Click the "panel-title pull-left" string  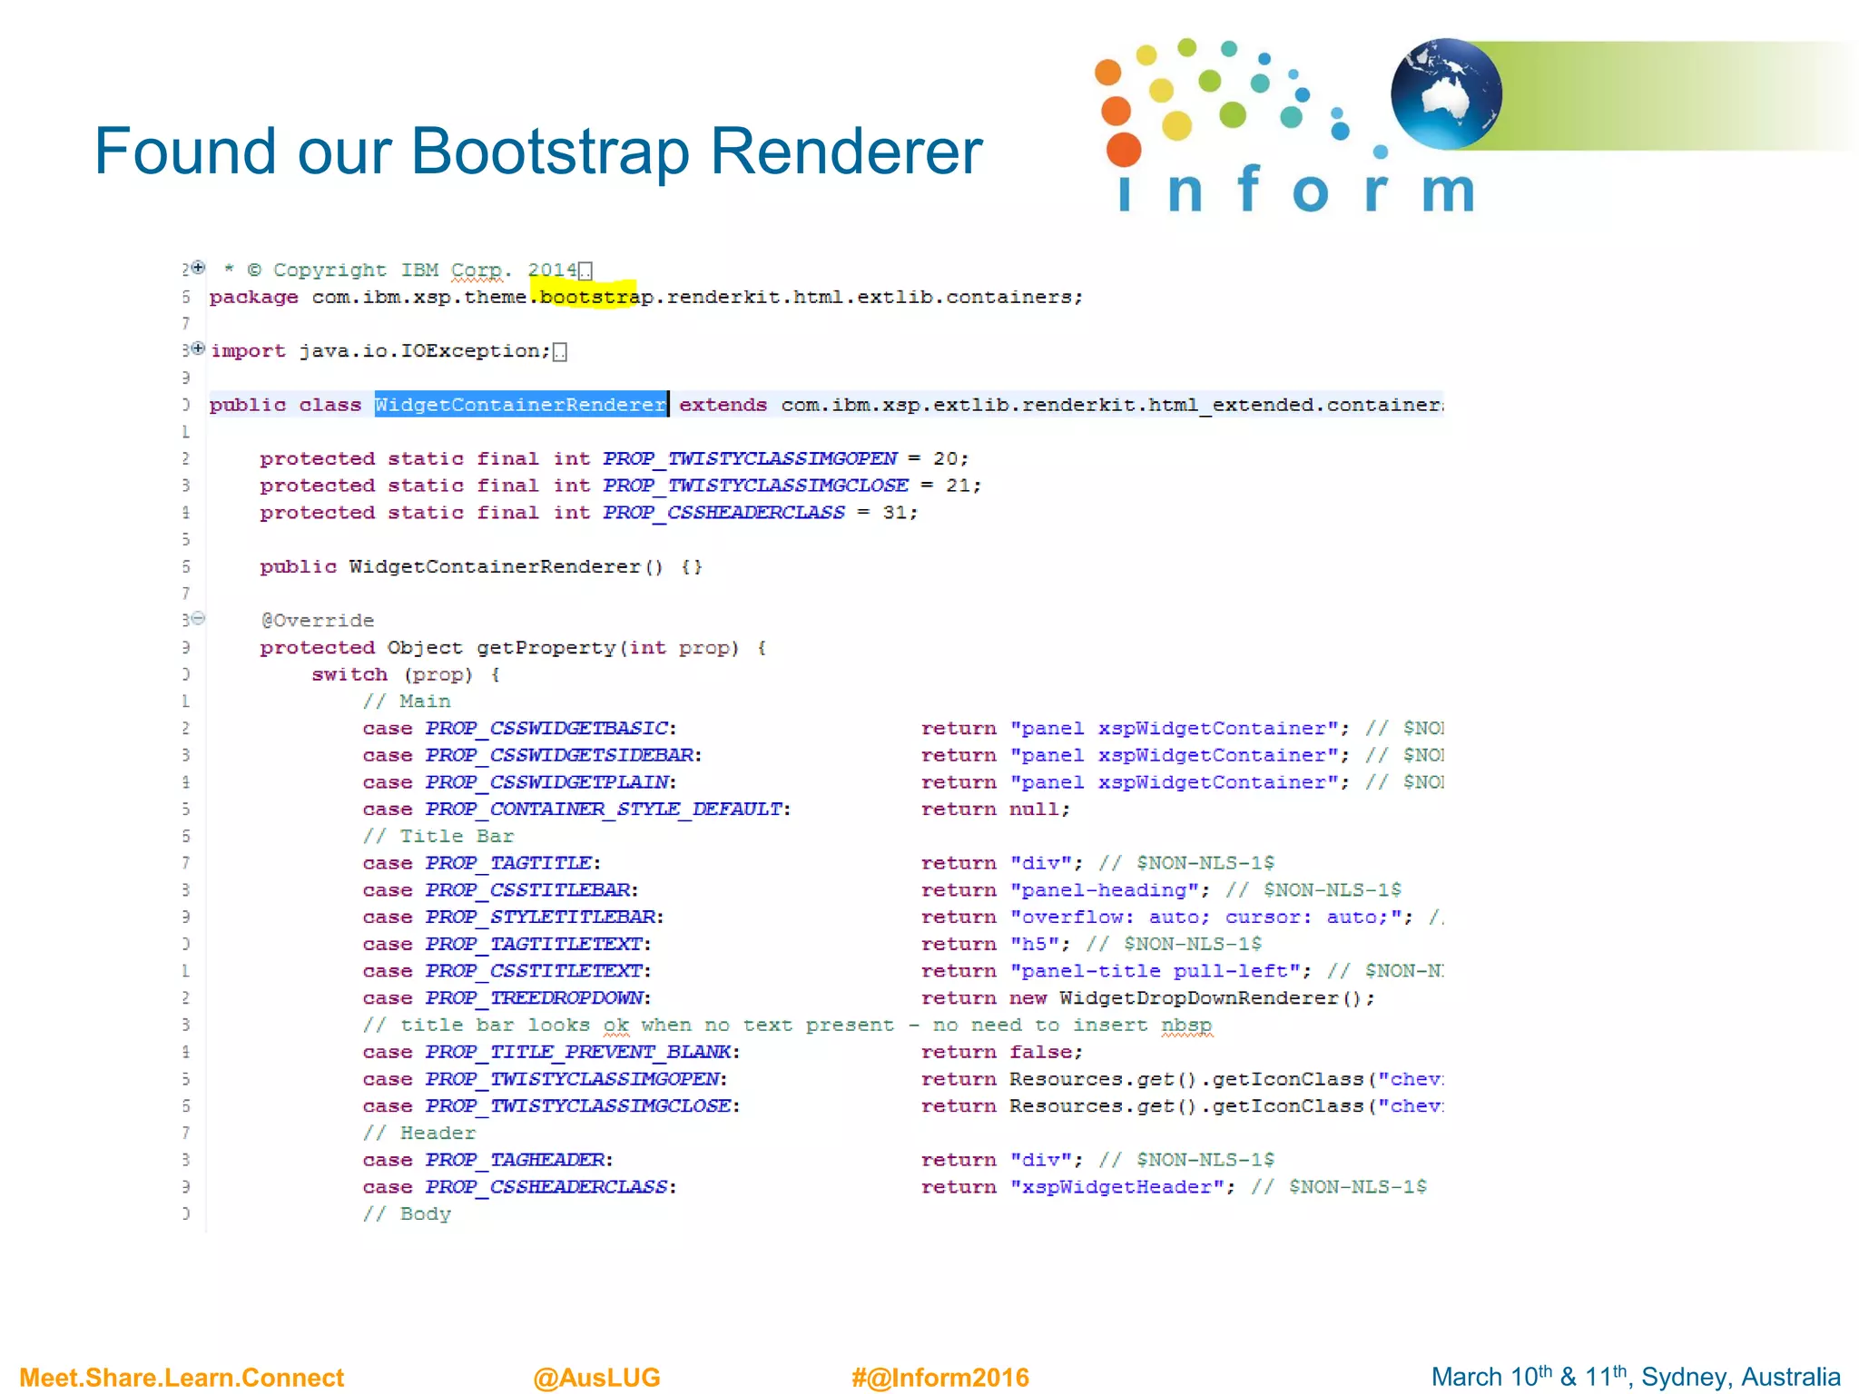click(x=1155, y=971)
